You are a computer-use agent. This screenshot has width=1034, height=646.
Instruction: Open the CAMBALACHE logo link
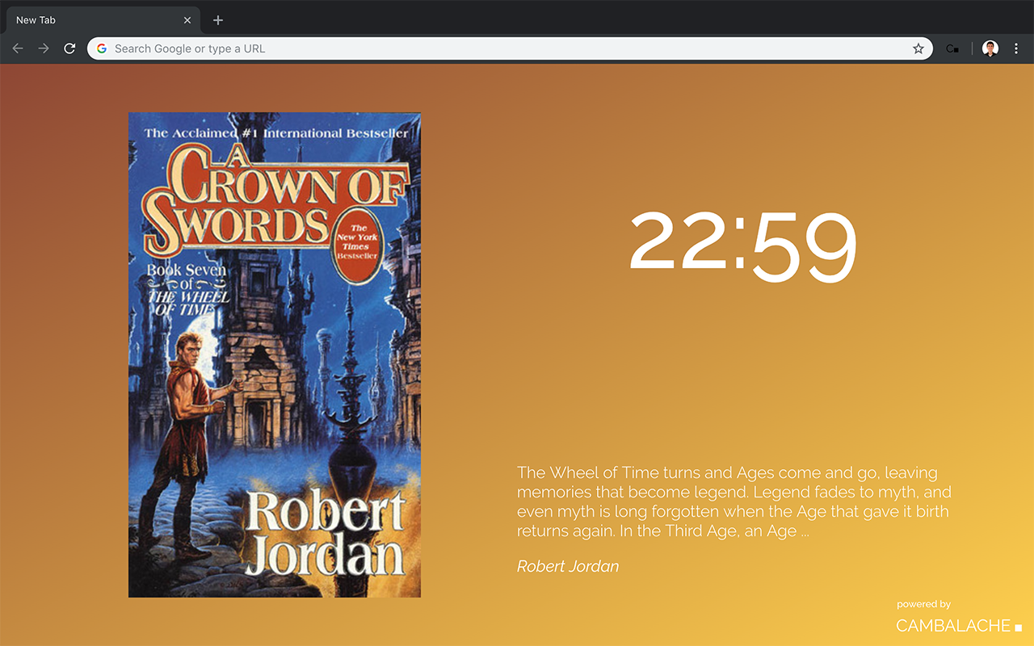click(x=959, y=626)
